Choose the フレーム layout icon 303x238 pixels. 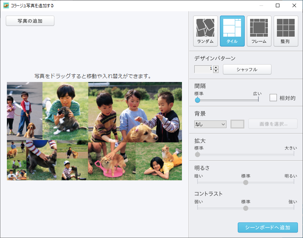pyautogui.click(x=259, y=31)
